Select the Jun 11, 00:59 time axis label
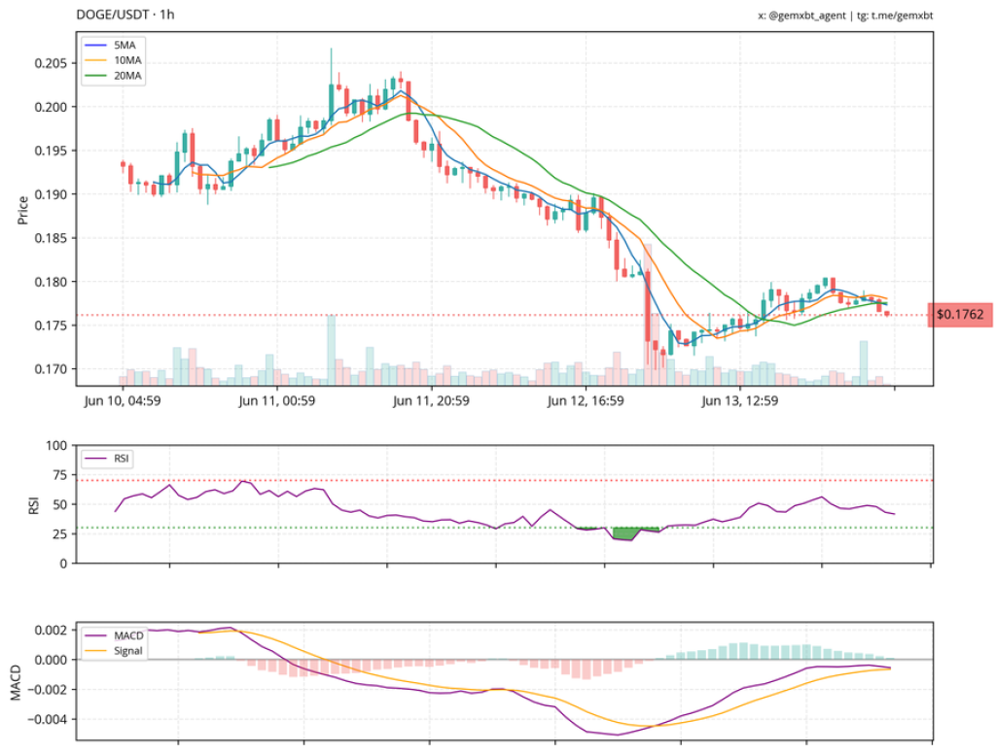The height and width of the screenshot is (754, 996). click(x=277, y=400)
